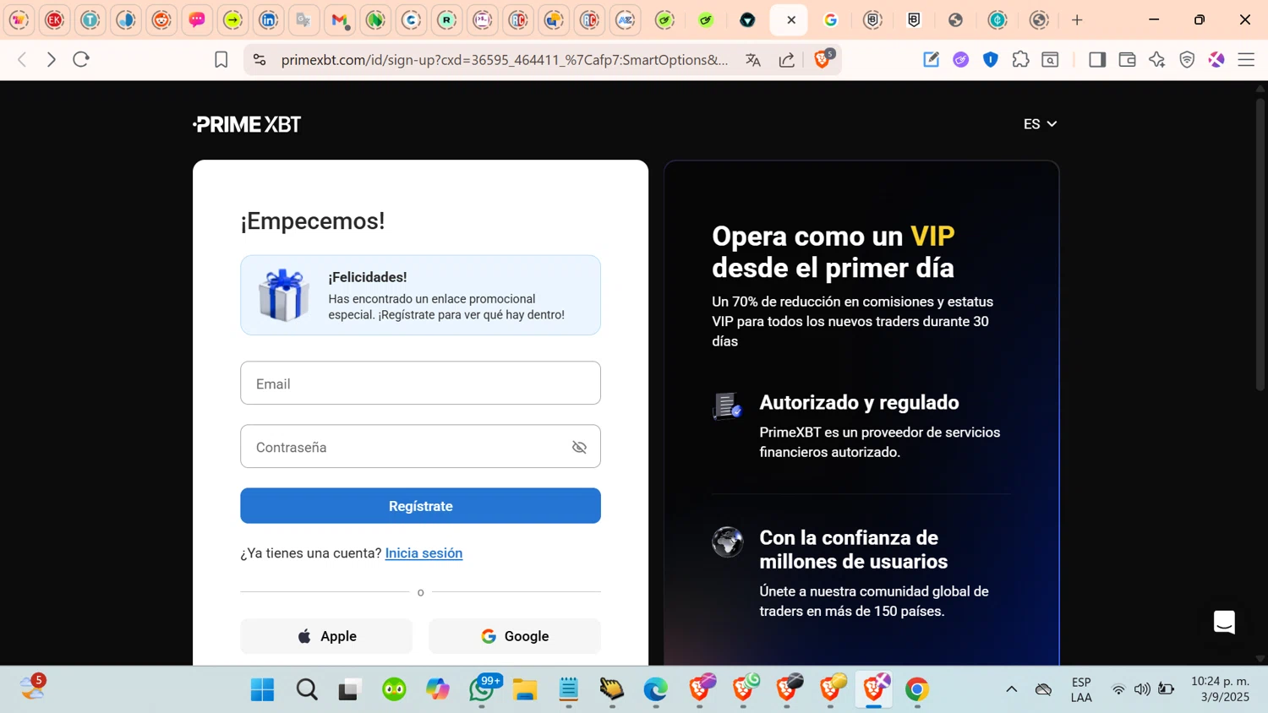This screenshot has width=1268, height=713.
Task: Open the live chat support bubble
Action: click(1224, 623)
